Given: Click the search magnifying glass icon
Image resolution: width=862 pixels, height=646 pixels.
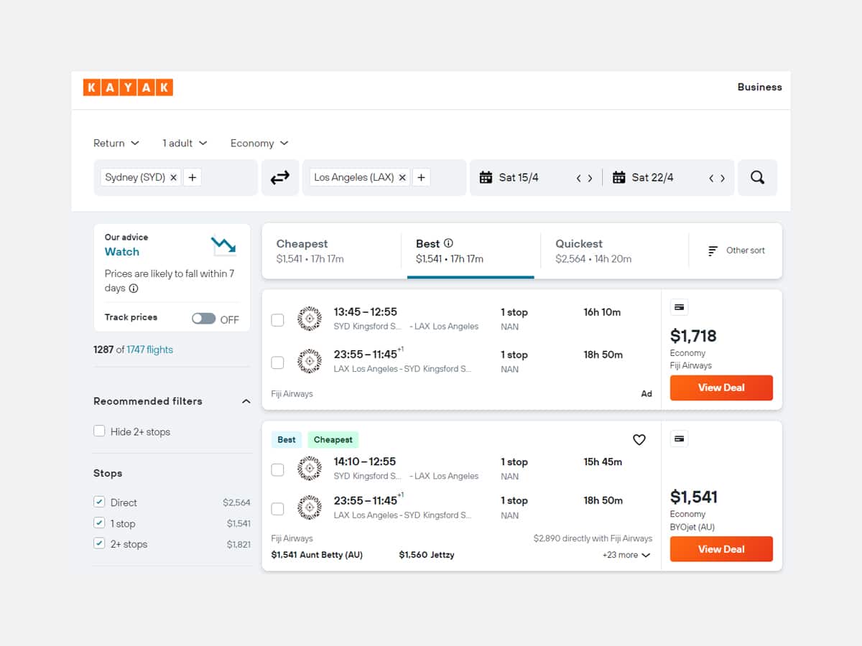Looking at the screenshot, I should 758,177.
